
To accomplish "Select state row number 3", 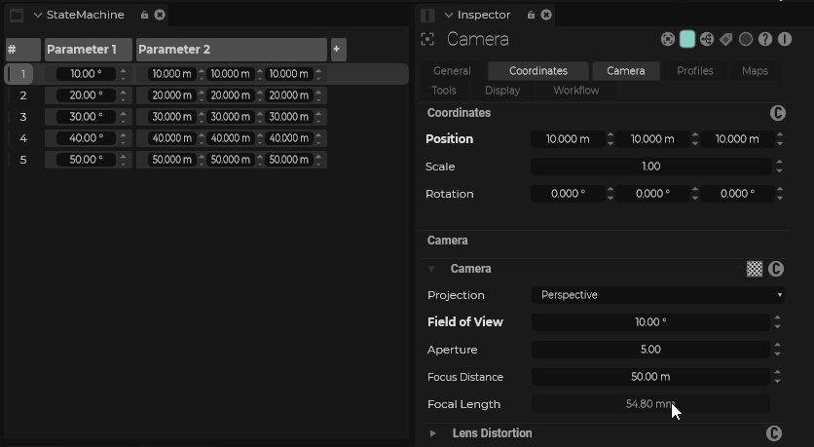I will point(23,117).
